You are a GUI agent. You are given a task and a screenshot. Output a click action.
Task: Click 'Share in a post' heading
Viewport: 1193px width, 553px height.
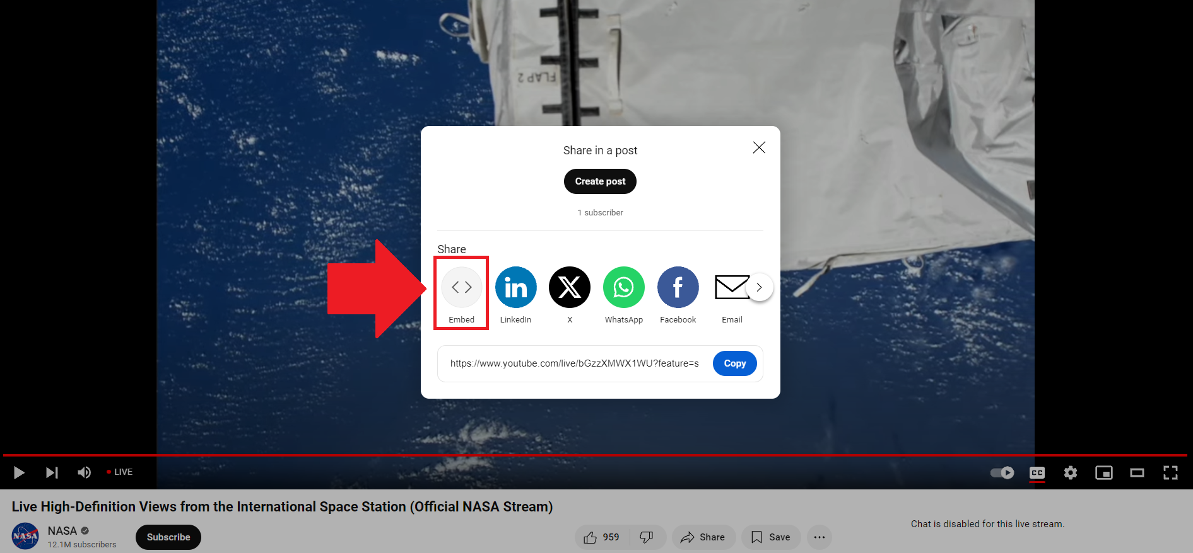point(600,151)
